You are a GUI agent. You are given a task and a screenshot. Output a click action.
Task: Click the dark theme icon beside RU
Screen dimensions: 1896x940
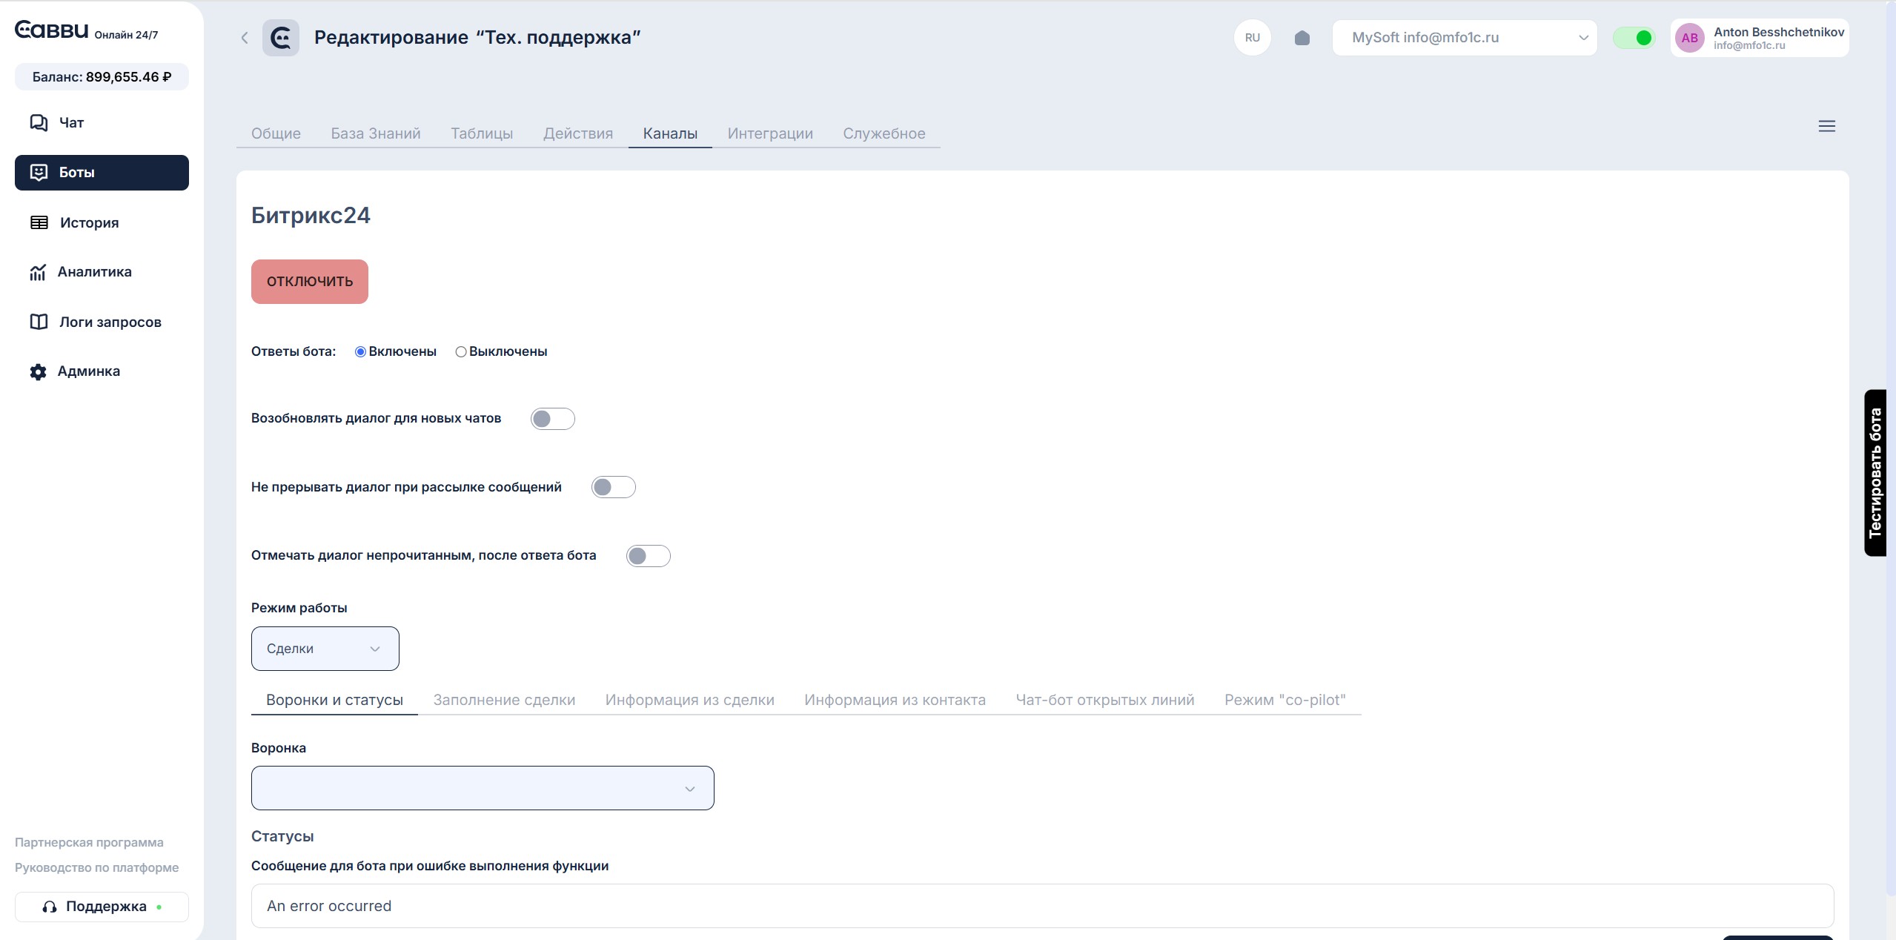click(1302, 38)
